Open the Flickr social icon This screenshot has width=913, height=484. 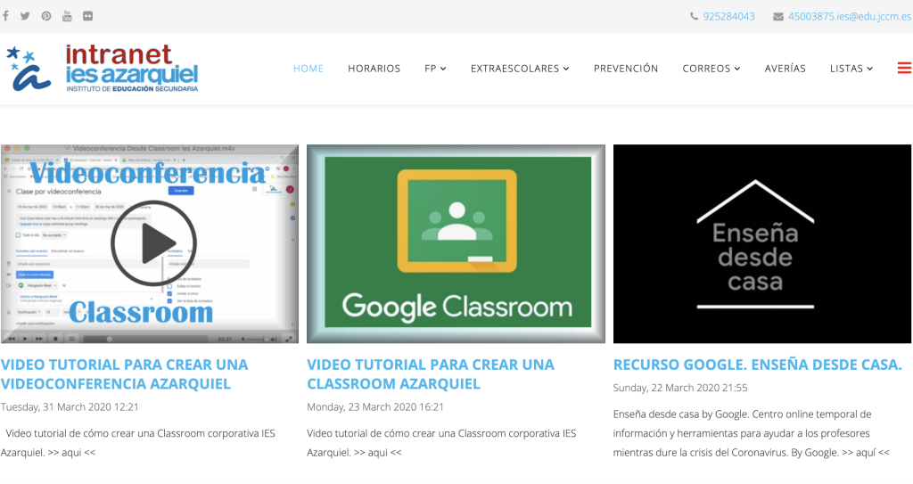[88, 16]
